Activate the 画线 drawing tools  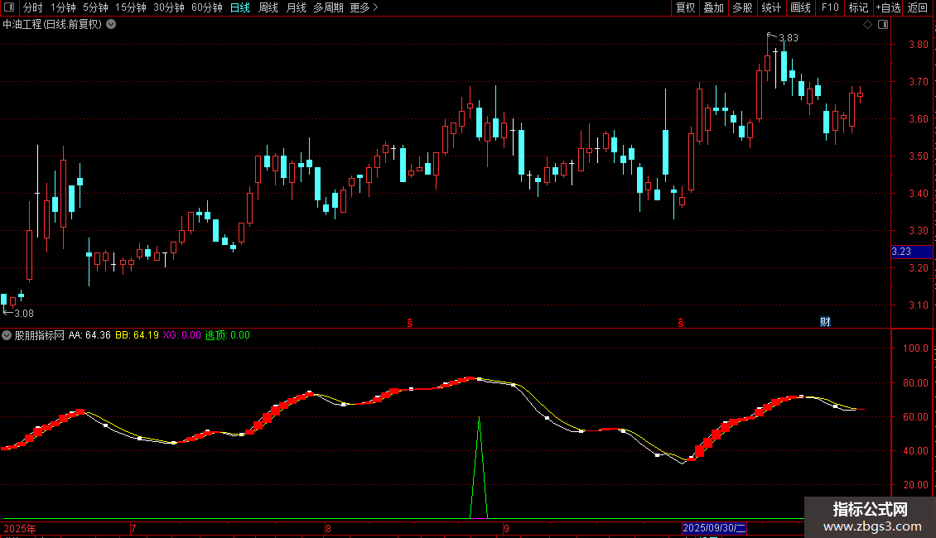click(800, 7)
